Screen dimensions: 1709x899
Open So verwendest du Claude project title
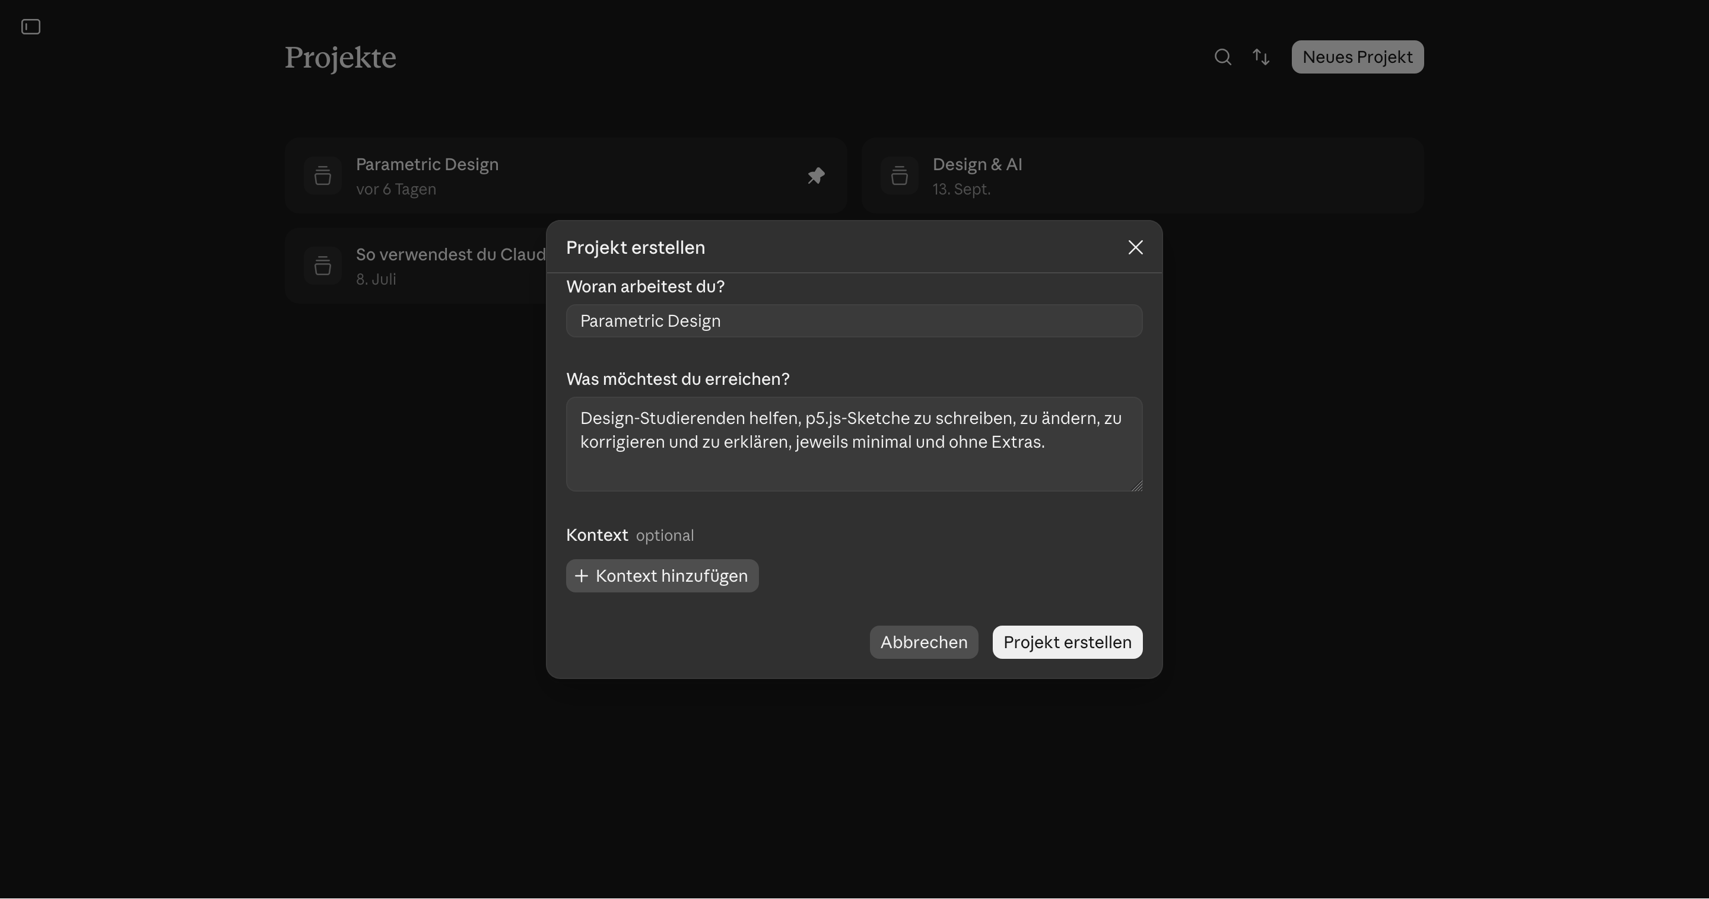(x=450, y=254)
